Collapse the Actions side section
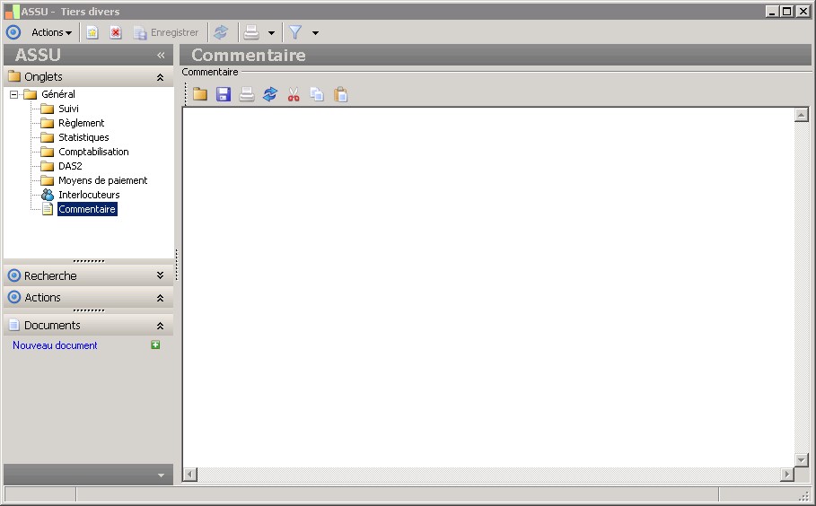Viewport: 816px width, 506px height. (x=161, y=298)
